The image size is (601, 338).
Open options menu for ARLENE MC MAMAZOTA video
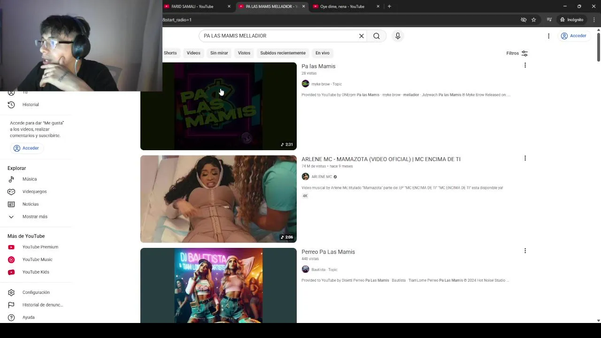(x=525, y=158)
